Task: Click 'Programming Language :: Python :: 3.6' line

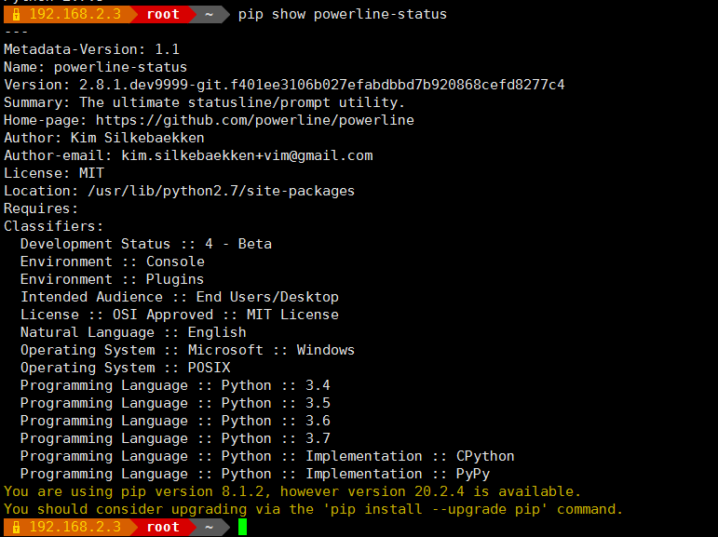Action: coord(175,421)
